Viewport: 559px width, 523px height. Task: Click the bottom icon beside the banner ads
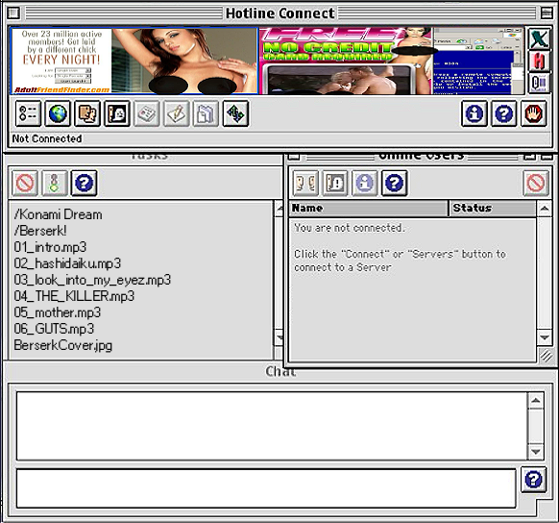click(539, 83)
